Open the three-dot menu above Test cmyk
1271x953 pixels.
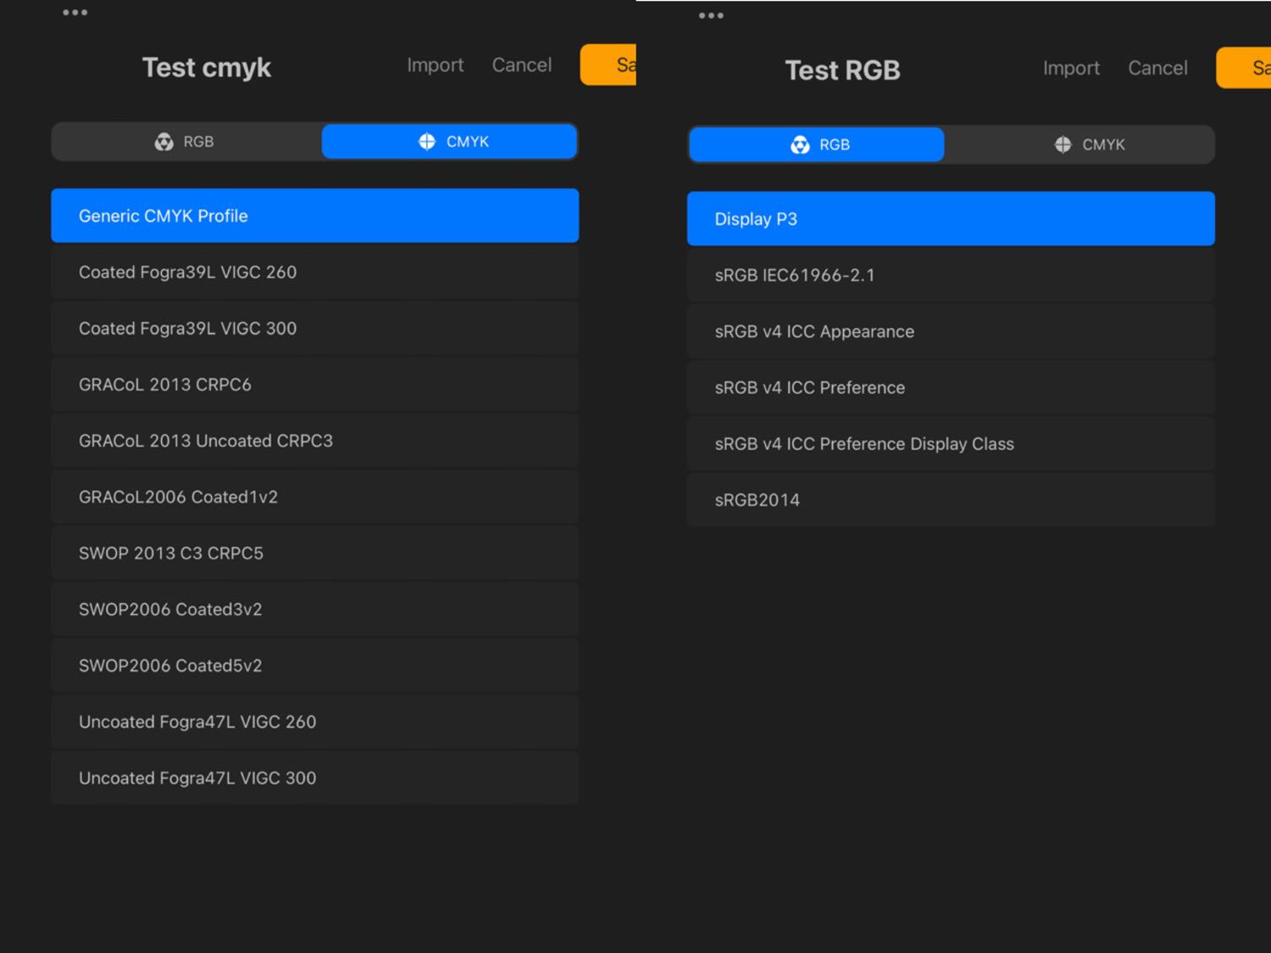click(x=75, y=13)
